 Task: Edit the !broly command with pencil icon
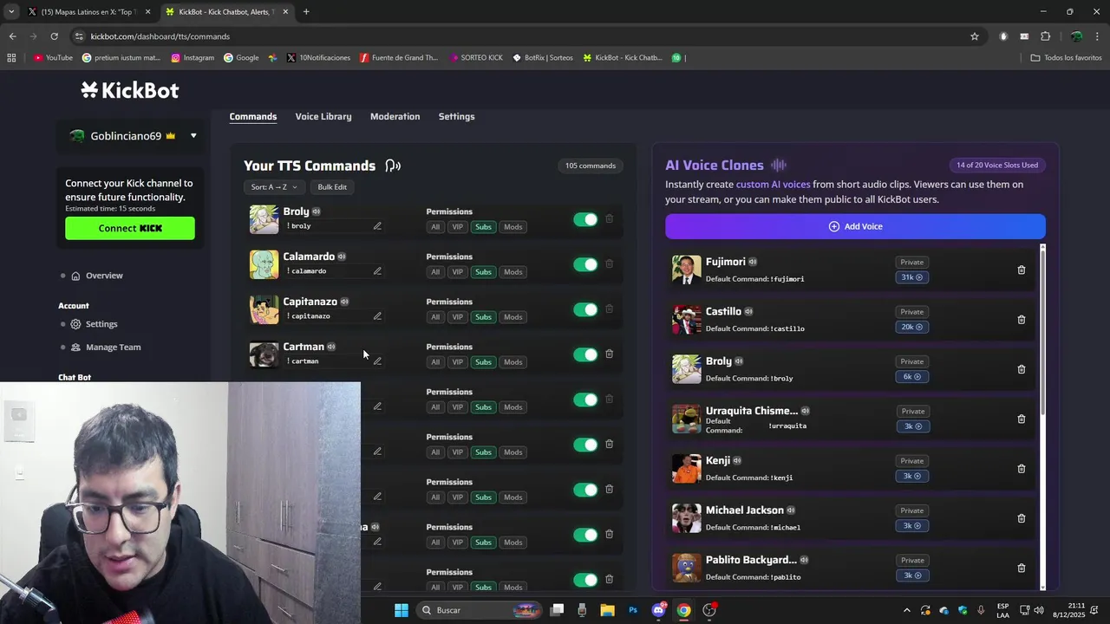click(377, 226)
